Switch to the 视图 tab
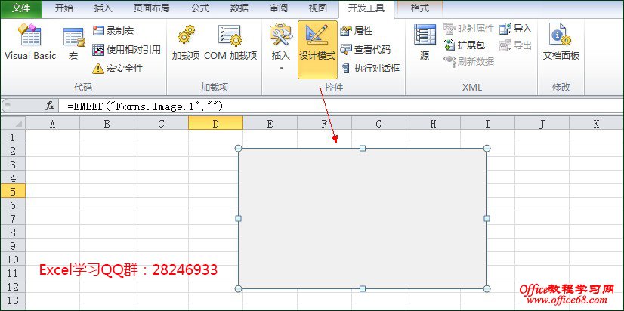The height and width of the screenshot is (311, 624). [317, 9]
